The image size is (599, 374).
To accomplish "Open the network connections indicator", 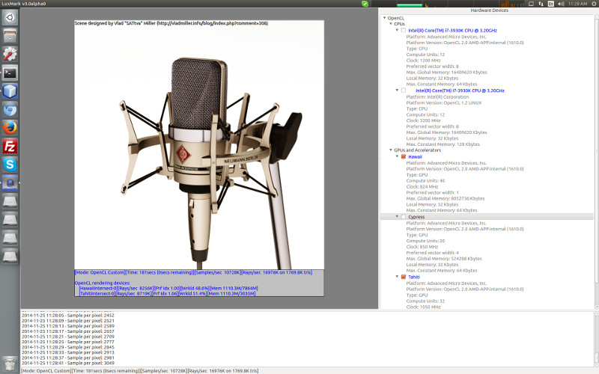I will pos(541,4).
